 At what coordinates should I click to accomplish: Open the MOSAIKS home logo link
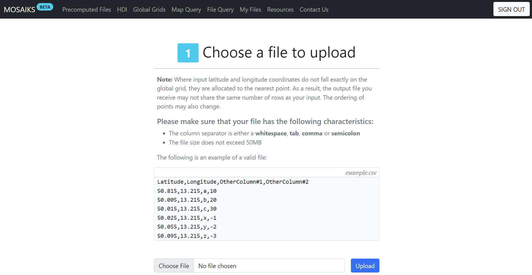click(19, 9)
